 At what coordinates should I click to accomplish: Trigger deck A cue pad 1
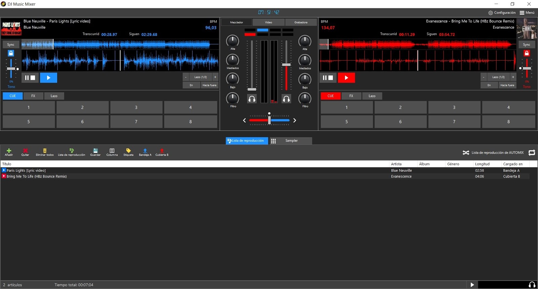coord(29,107)
